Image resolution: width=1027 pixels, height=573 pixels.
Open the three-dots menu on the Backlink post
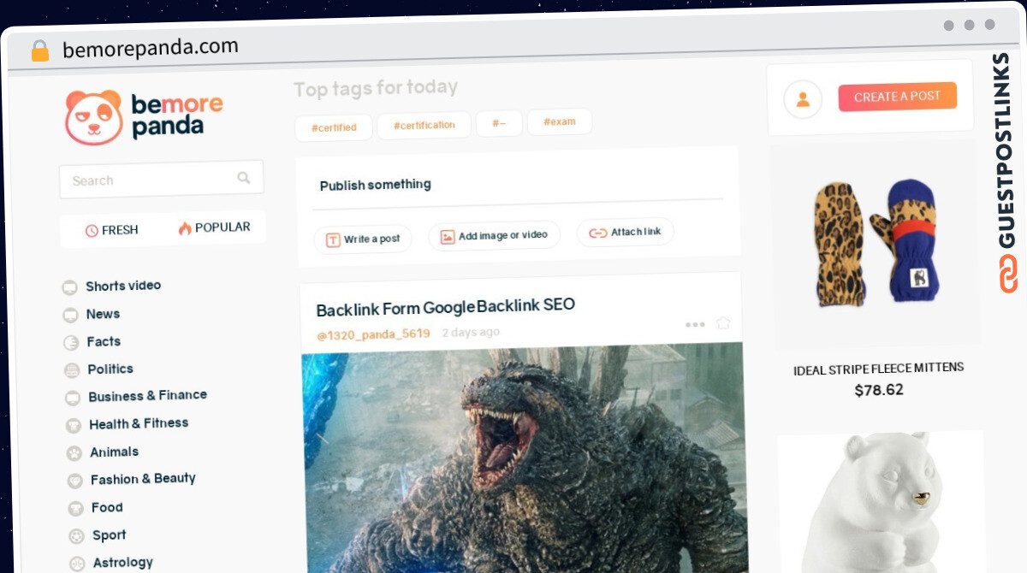tap(695, 324)
